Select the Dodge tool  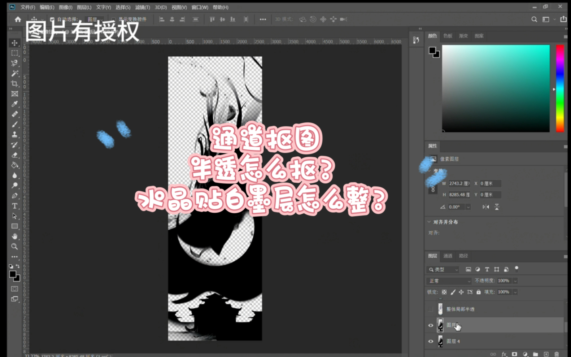pyautogui.click(x=14, y=185)
